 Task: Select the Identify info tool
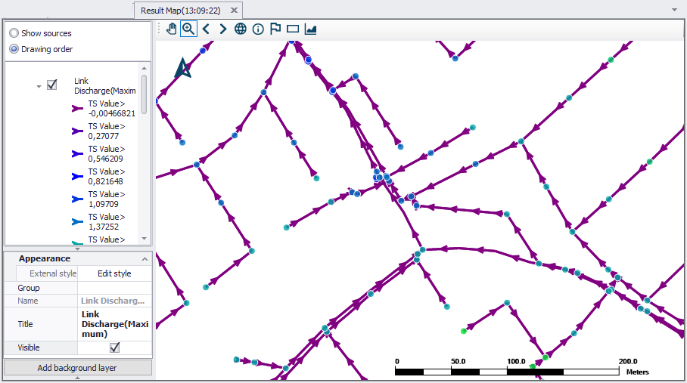tap(258, 29)
